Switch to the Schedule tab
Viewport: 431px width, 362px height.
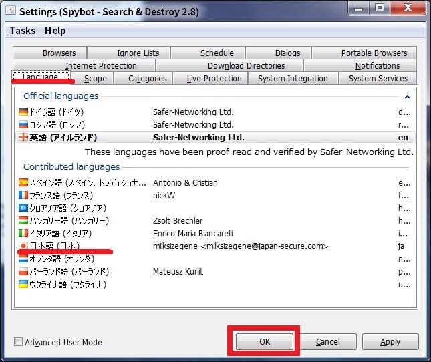click(x=208, y=53)
